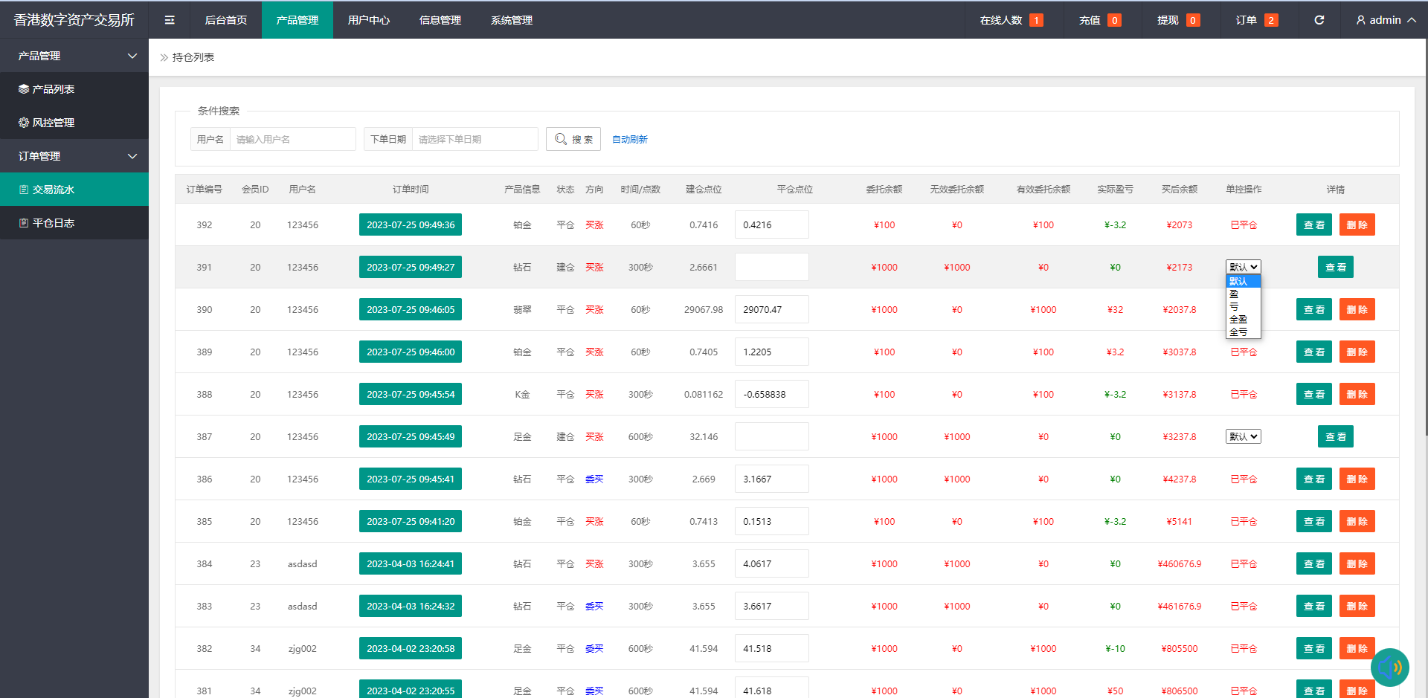
Task: Switch to the 用户中心 menu
Action: (x=369, y=20)
